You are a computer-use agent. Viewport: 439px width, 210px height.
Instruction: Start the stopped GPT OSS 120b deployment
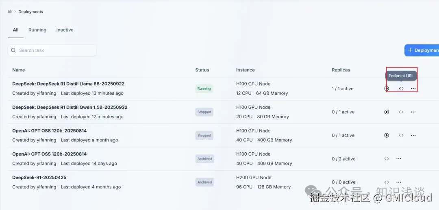387,135
